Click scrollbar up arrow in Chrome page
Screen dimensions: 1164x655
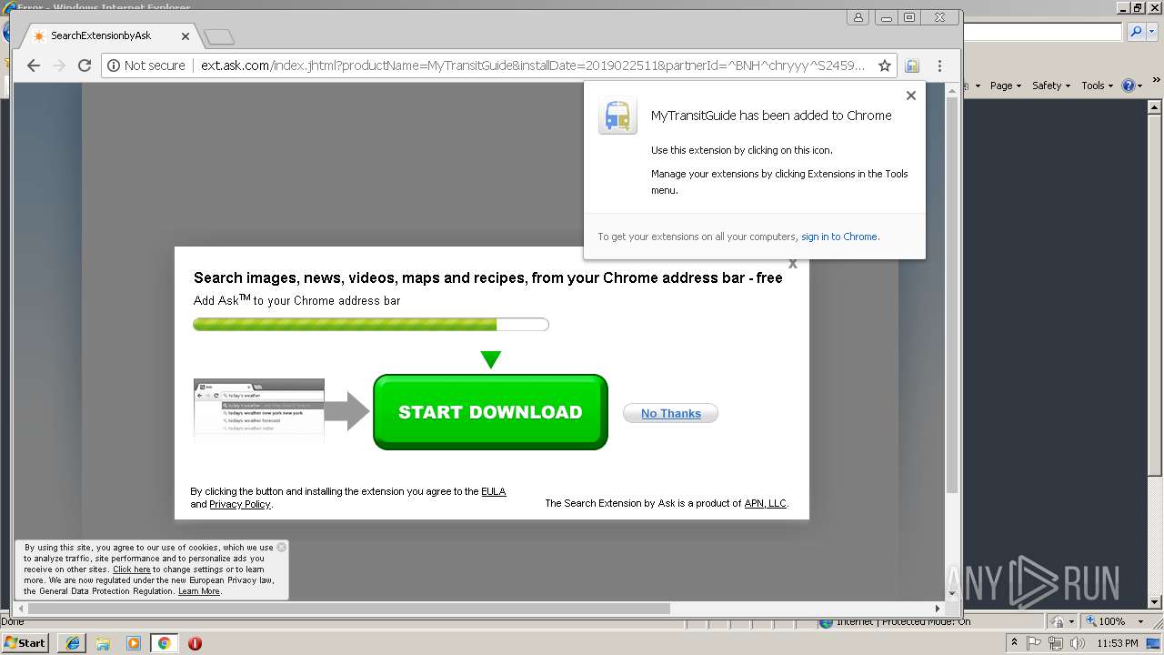952,88
